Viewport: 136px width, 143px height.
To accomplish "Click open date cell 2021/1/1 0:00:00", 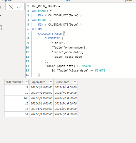I will point(41,114).
